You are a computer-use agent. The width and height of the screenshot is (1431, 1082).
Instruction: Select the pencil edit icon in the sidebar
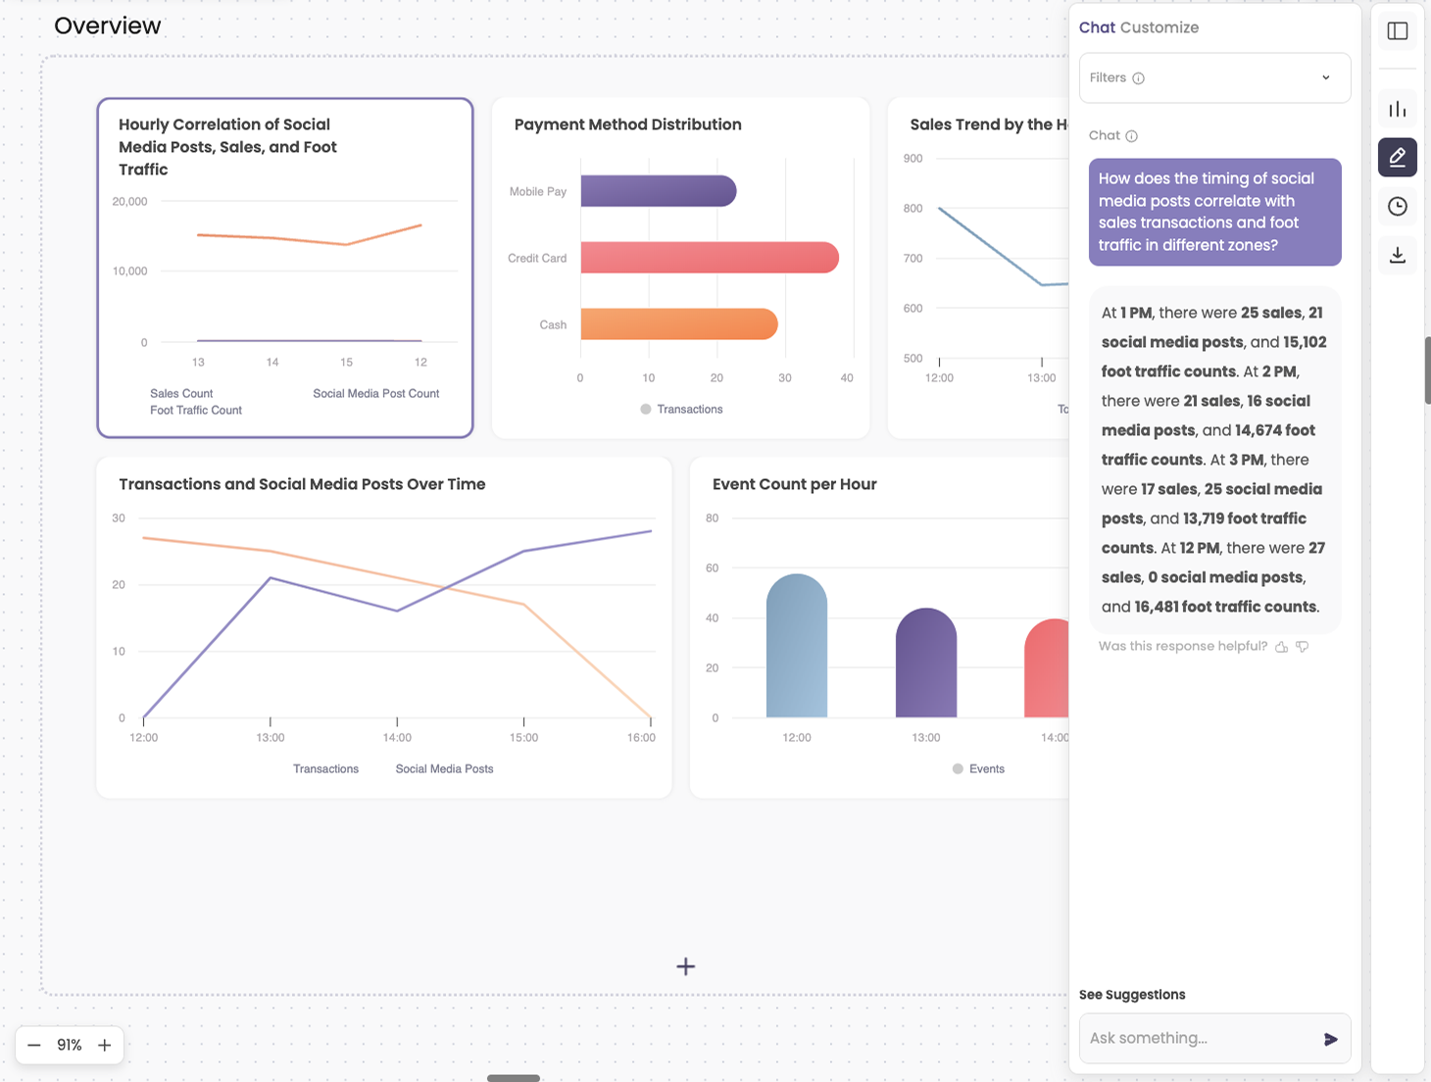tap(1397, 157)
